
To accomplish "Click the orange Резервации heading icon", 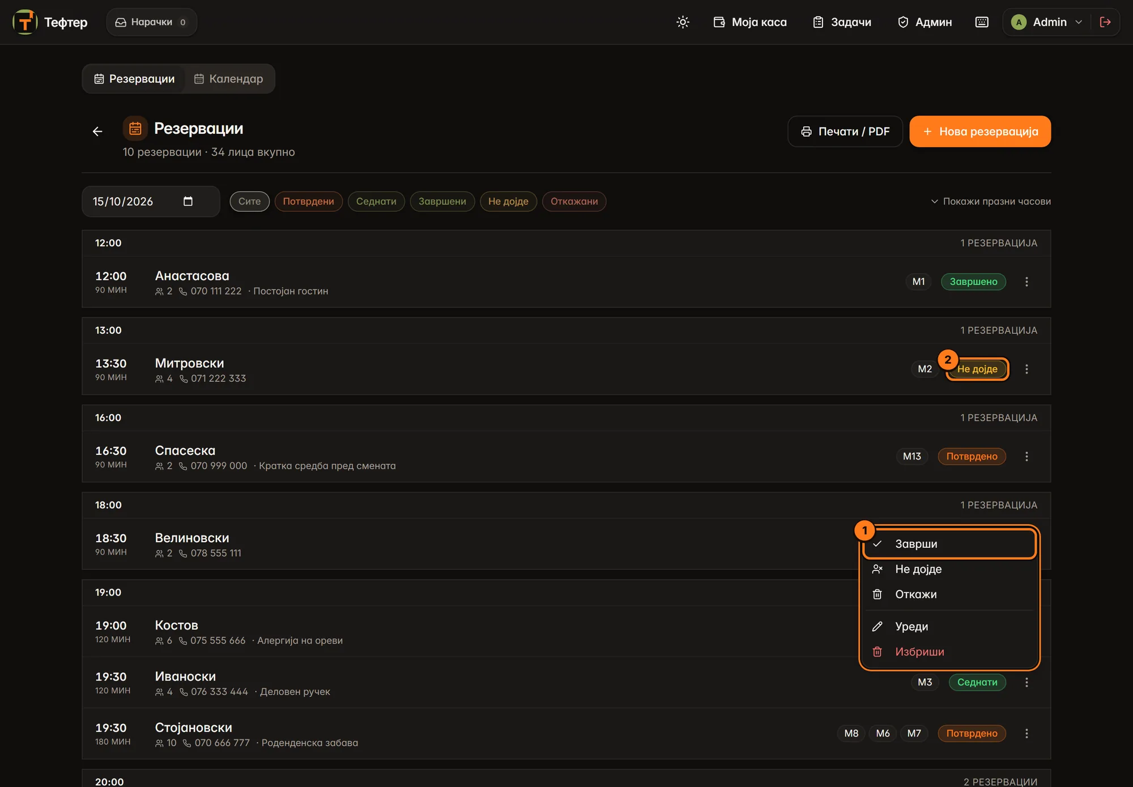I will [x=135, y=129].
